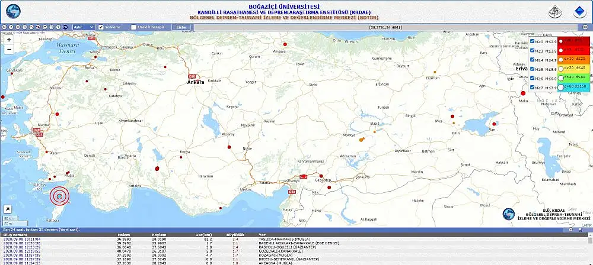Select the TASLICA-MARMARIS (MUGLA) earthquake row

[294, 240]
